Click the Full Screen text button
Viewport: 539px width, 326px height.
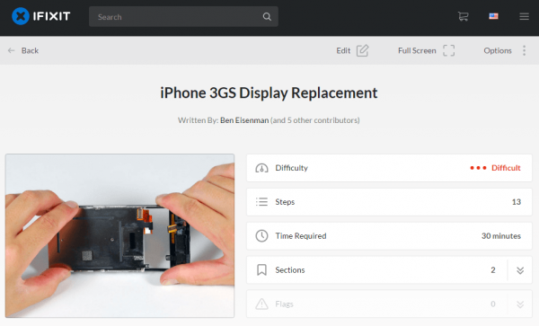(x=417, y=50)
